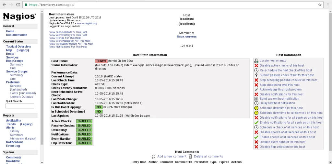
Task: Click the browser reload button
Action: click(x=18, y=5)
